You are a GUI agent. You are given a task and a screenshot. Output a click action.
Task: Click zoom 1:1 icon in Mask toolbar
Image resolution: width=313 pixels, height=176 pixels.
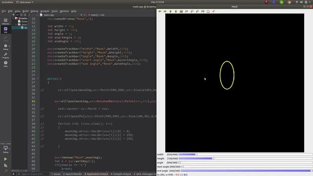(x=181, y=11)
